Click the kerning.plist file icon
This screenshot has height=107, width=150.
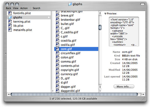coord(10,22)
